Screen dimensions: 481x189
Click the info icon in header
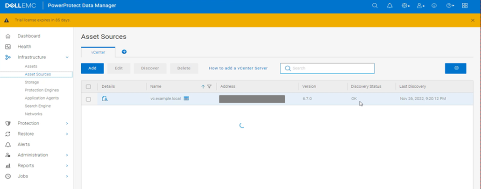(x=434, y=6)
